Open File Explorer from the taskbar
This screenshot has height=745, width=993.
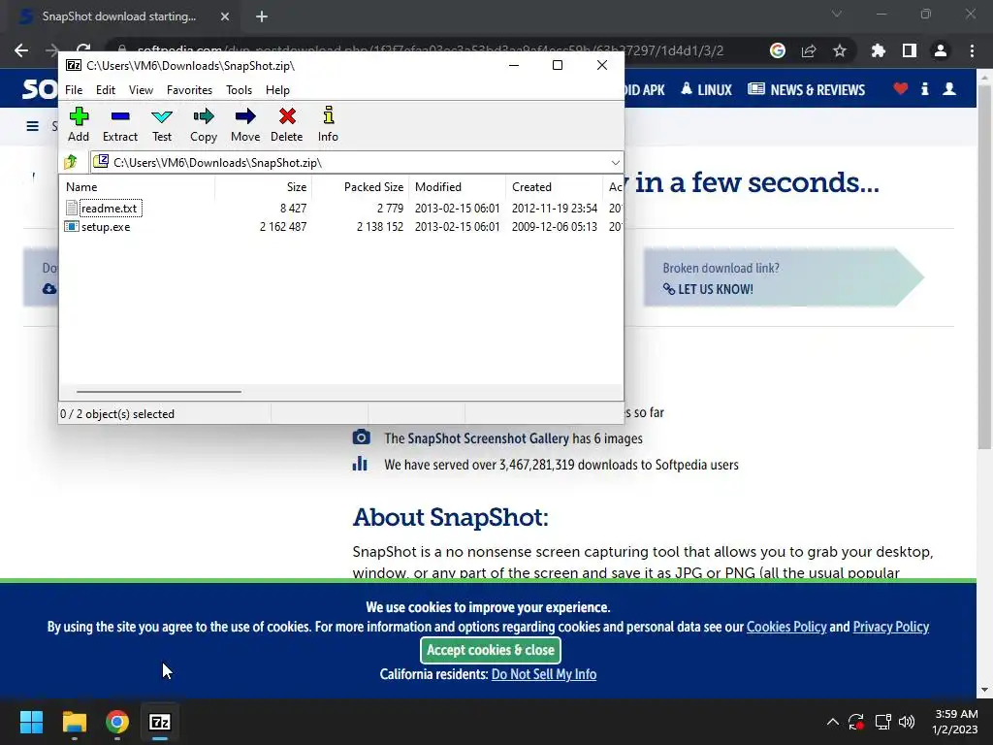[x=74, y=722]
